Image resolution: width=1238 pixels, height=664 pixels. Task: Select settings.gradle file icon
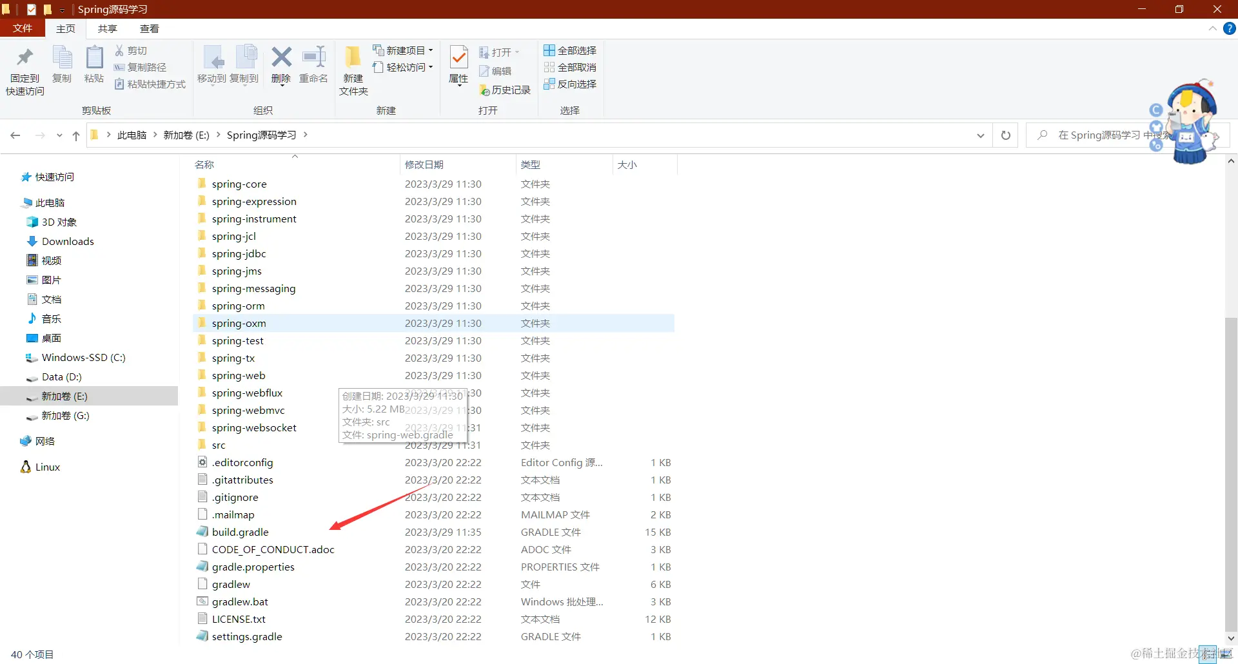pyautogui.click(x=202, y=636)
